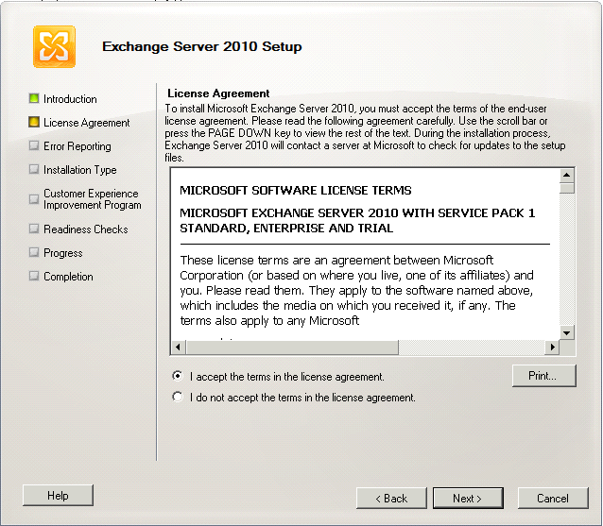Click the horizontal scroll right arrow

tap(552, 347)
